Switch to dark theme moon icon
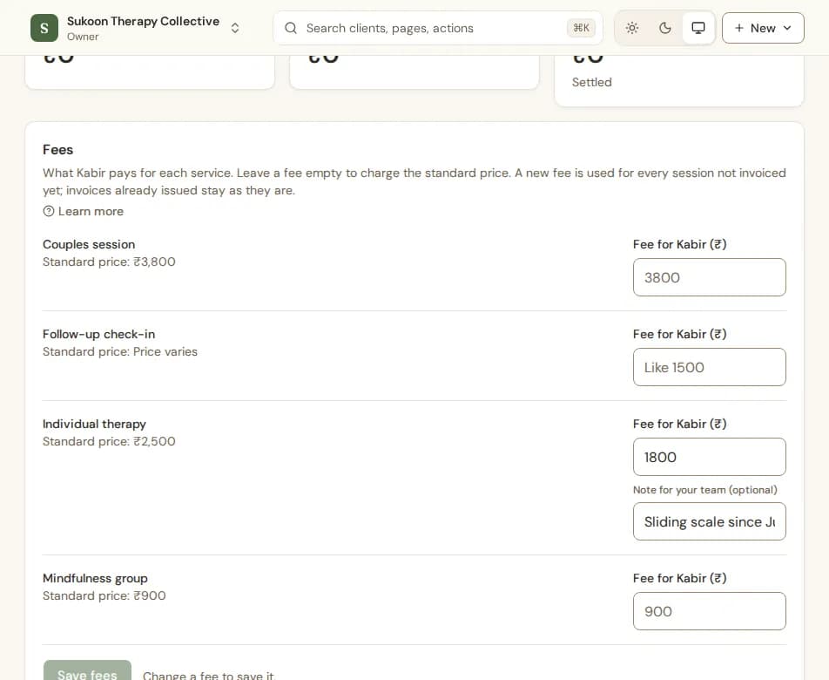This screenshot has width=829, height=680. pos(665,28)
